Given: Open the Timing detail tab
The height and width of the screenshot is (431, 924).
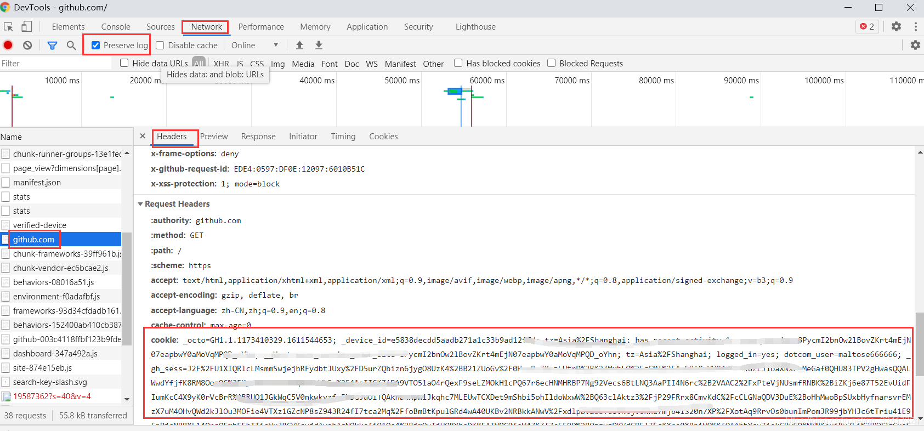Looking at the screenshot, I should pyautogui.click(x=343, y=136).
